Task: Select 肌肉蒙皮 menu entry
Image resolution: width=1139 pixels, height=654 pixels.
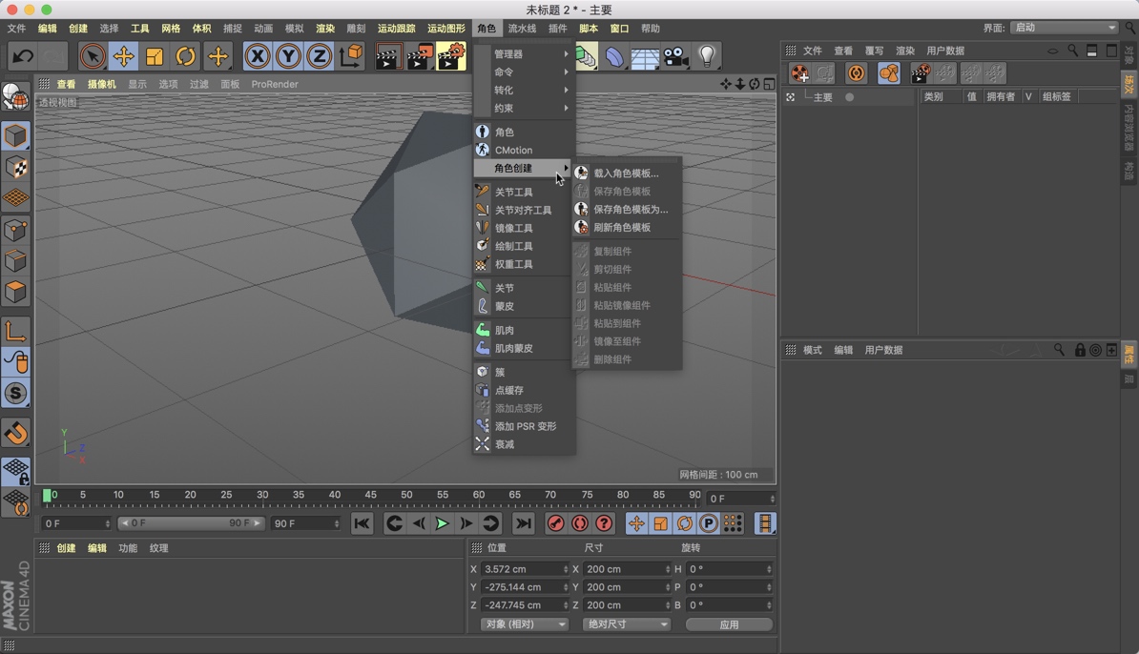Action: click(524, 348)
